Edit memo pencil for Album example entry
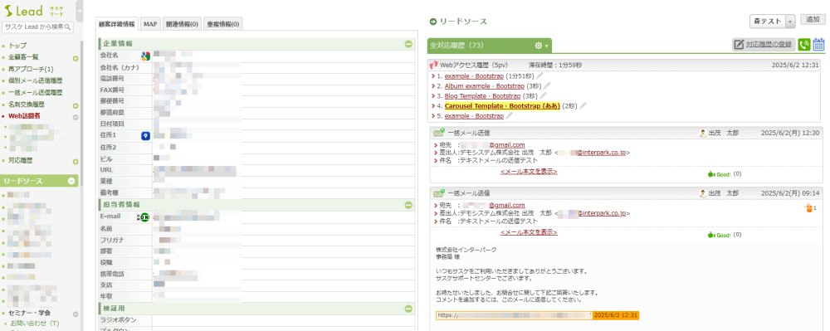830x331 pixels. click(x=547, y=85)
